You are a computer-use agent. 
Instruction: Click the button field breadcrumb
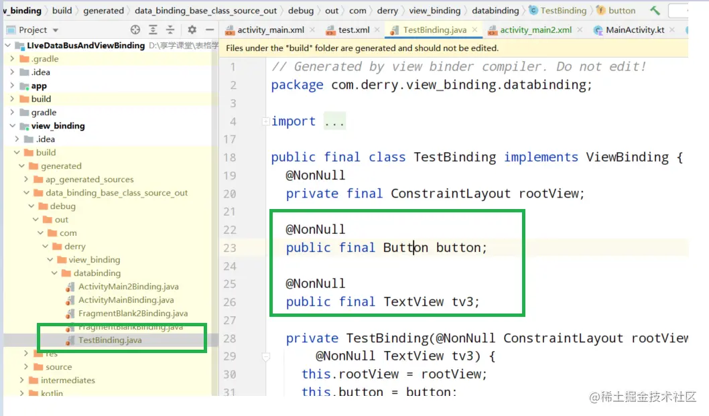coord(622,11)
